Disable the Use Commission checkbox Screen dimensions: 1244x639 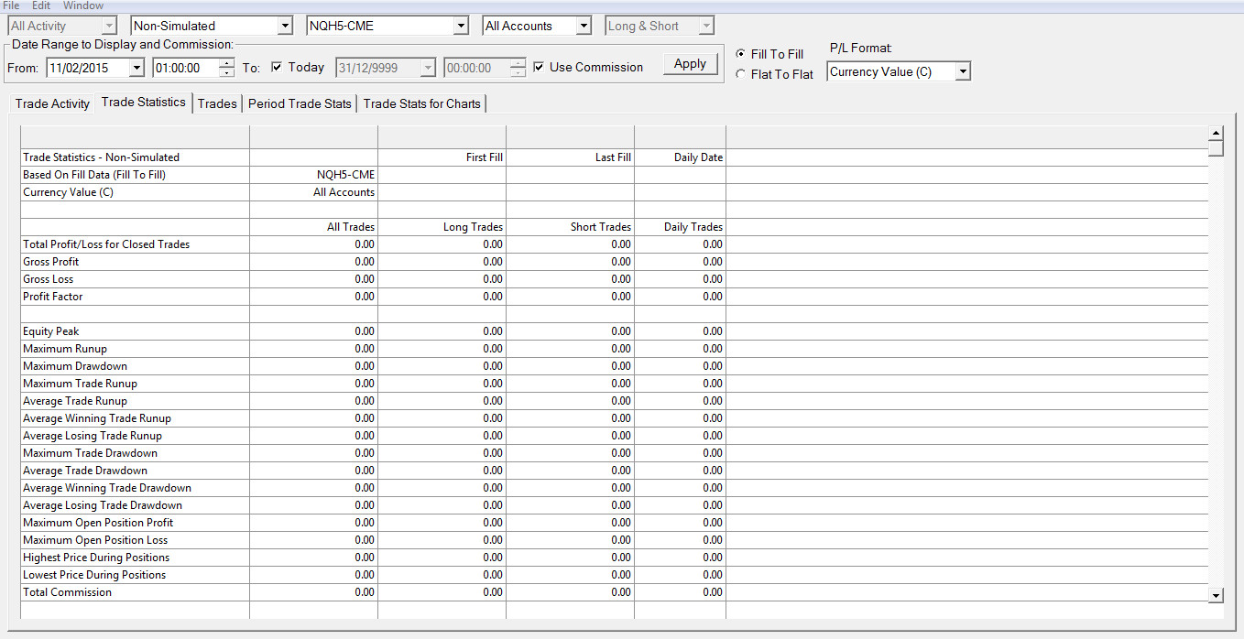[539, 67]
